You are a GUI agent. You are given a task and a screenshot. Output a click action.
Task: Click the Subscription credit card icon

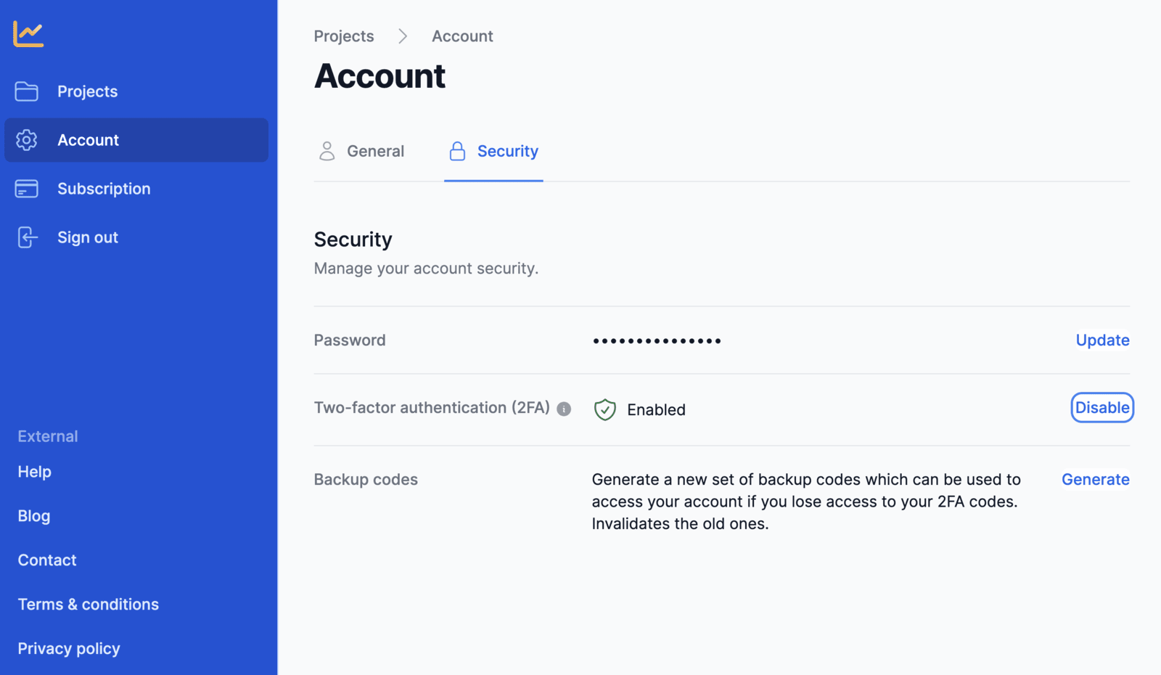[x=27, y=189]
